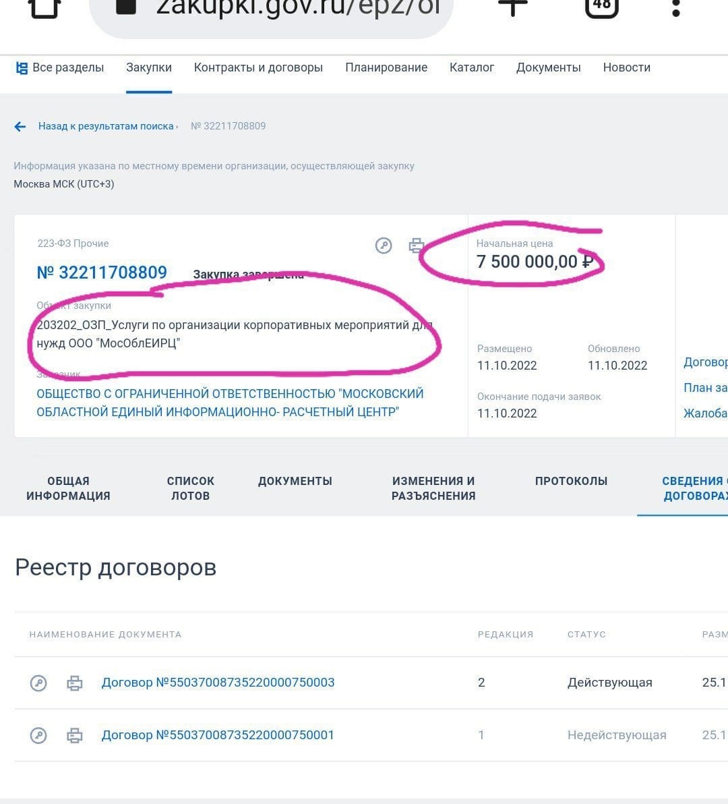Screen dimensions: 728x804
Task: Click the signature icon for contract ending 0001
Action: pyautogui.click(x=38, y=735)
